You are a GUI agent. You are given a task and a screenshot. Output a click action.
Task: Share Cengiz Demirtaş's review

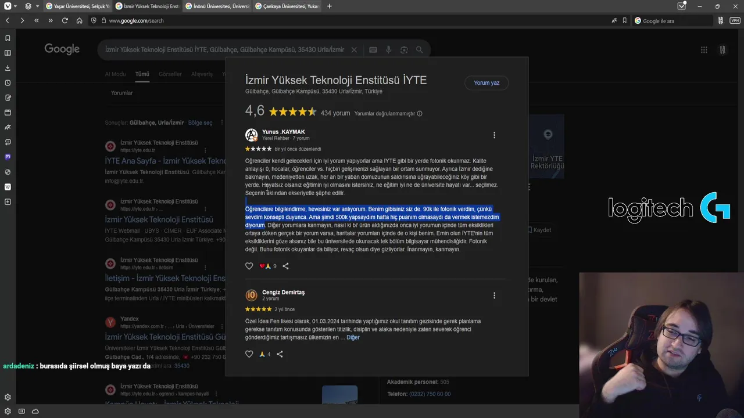pos(280,354)
